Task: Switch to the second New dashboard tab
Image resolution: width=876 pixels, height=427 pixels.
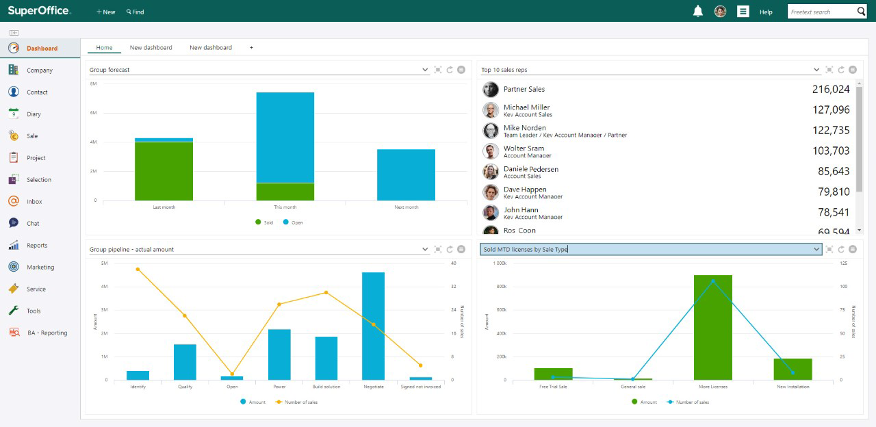Action: (x=211, y=48)
